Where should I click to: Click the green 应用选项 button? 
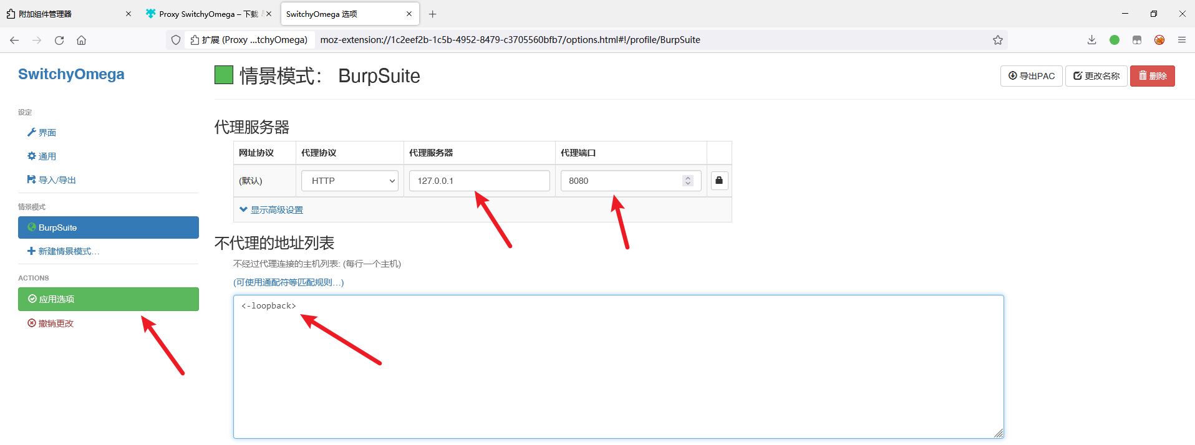tap(109, 299)
